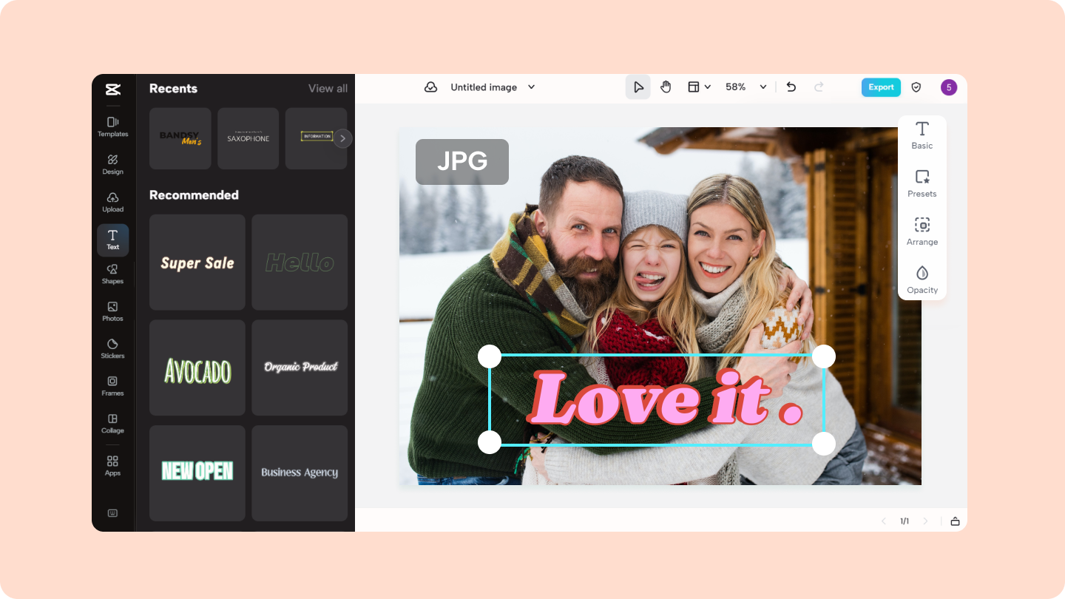
Task: Open Basic text settings
Action: click(x=922, y=136)
